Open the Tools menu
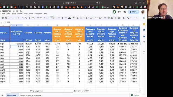The height and width of the screenshot is (97, 173). [31, 14]
